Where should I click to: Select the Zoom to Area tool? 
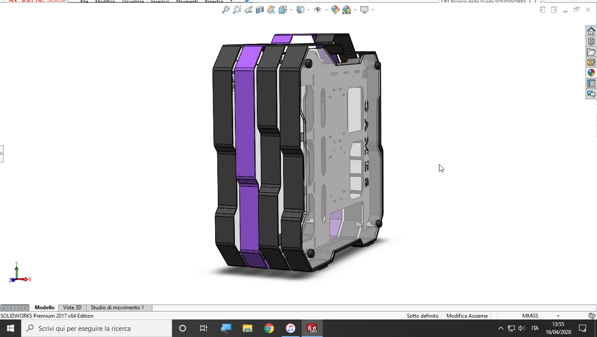click(x=237, y=10)
